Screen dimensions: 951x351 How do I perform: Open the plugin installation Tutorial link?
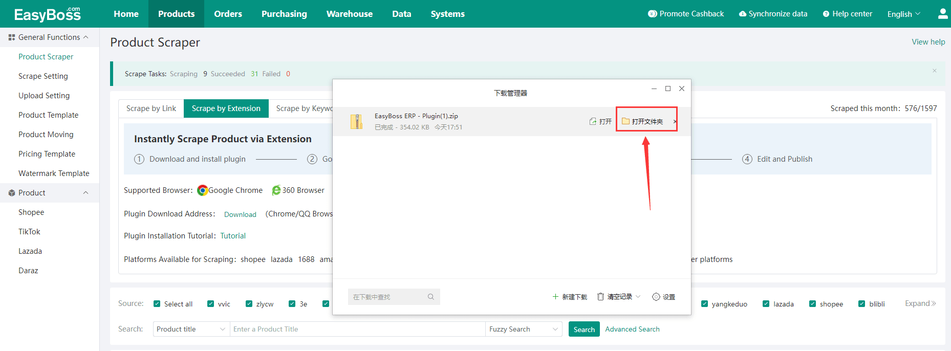tap(233, 236)
